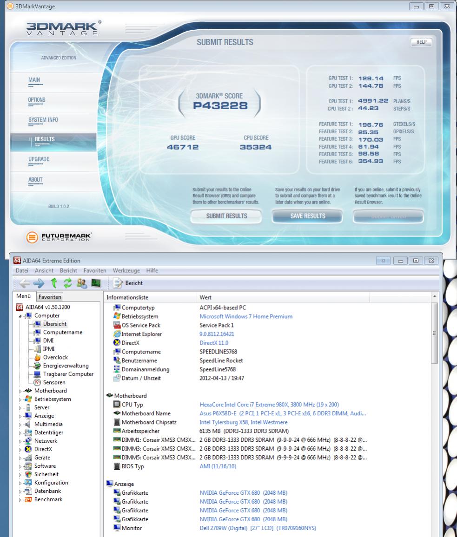Click the green up arrow toolbar icon
The image size is (457, 537).
[x=54, y=283]
